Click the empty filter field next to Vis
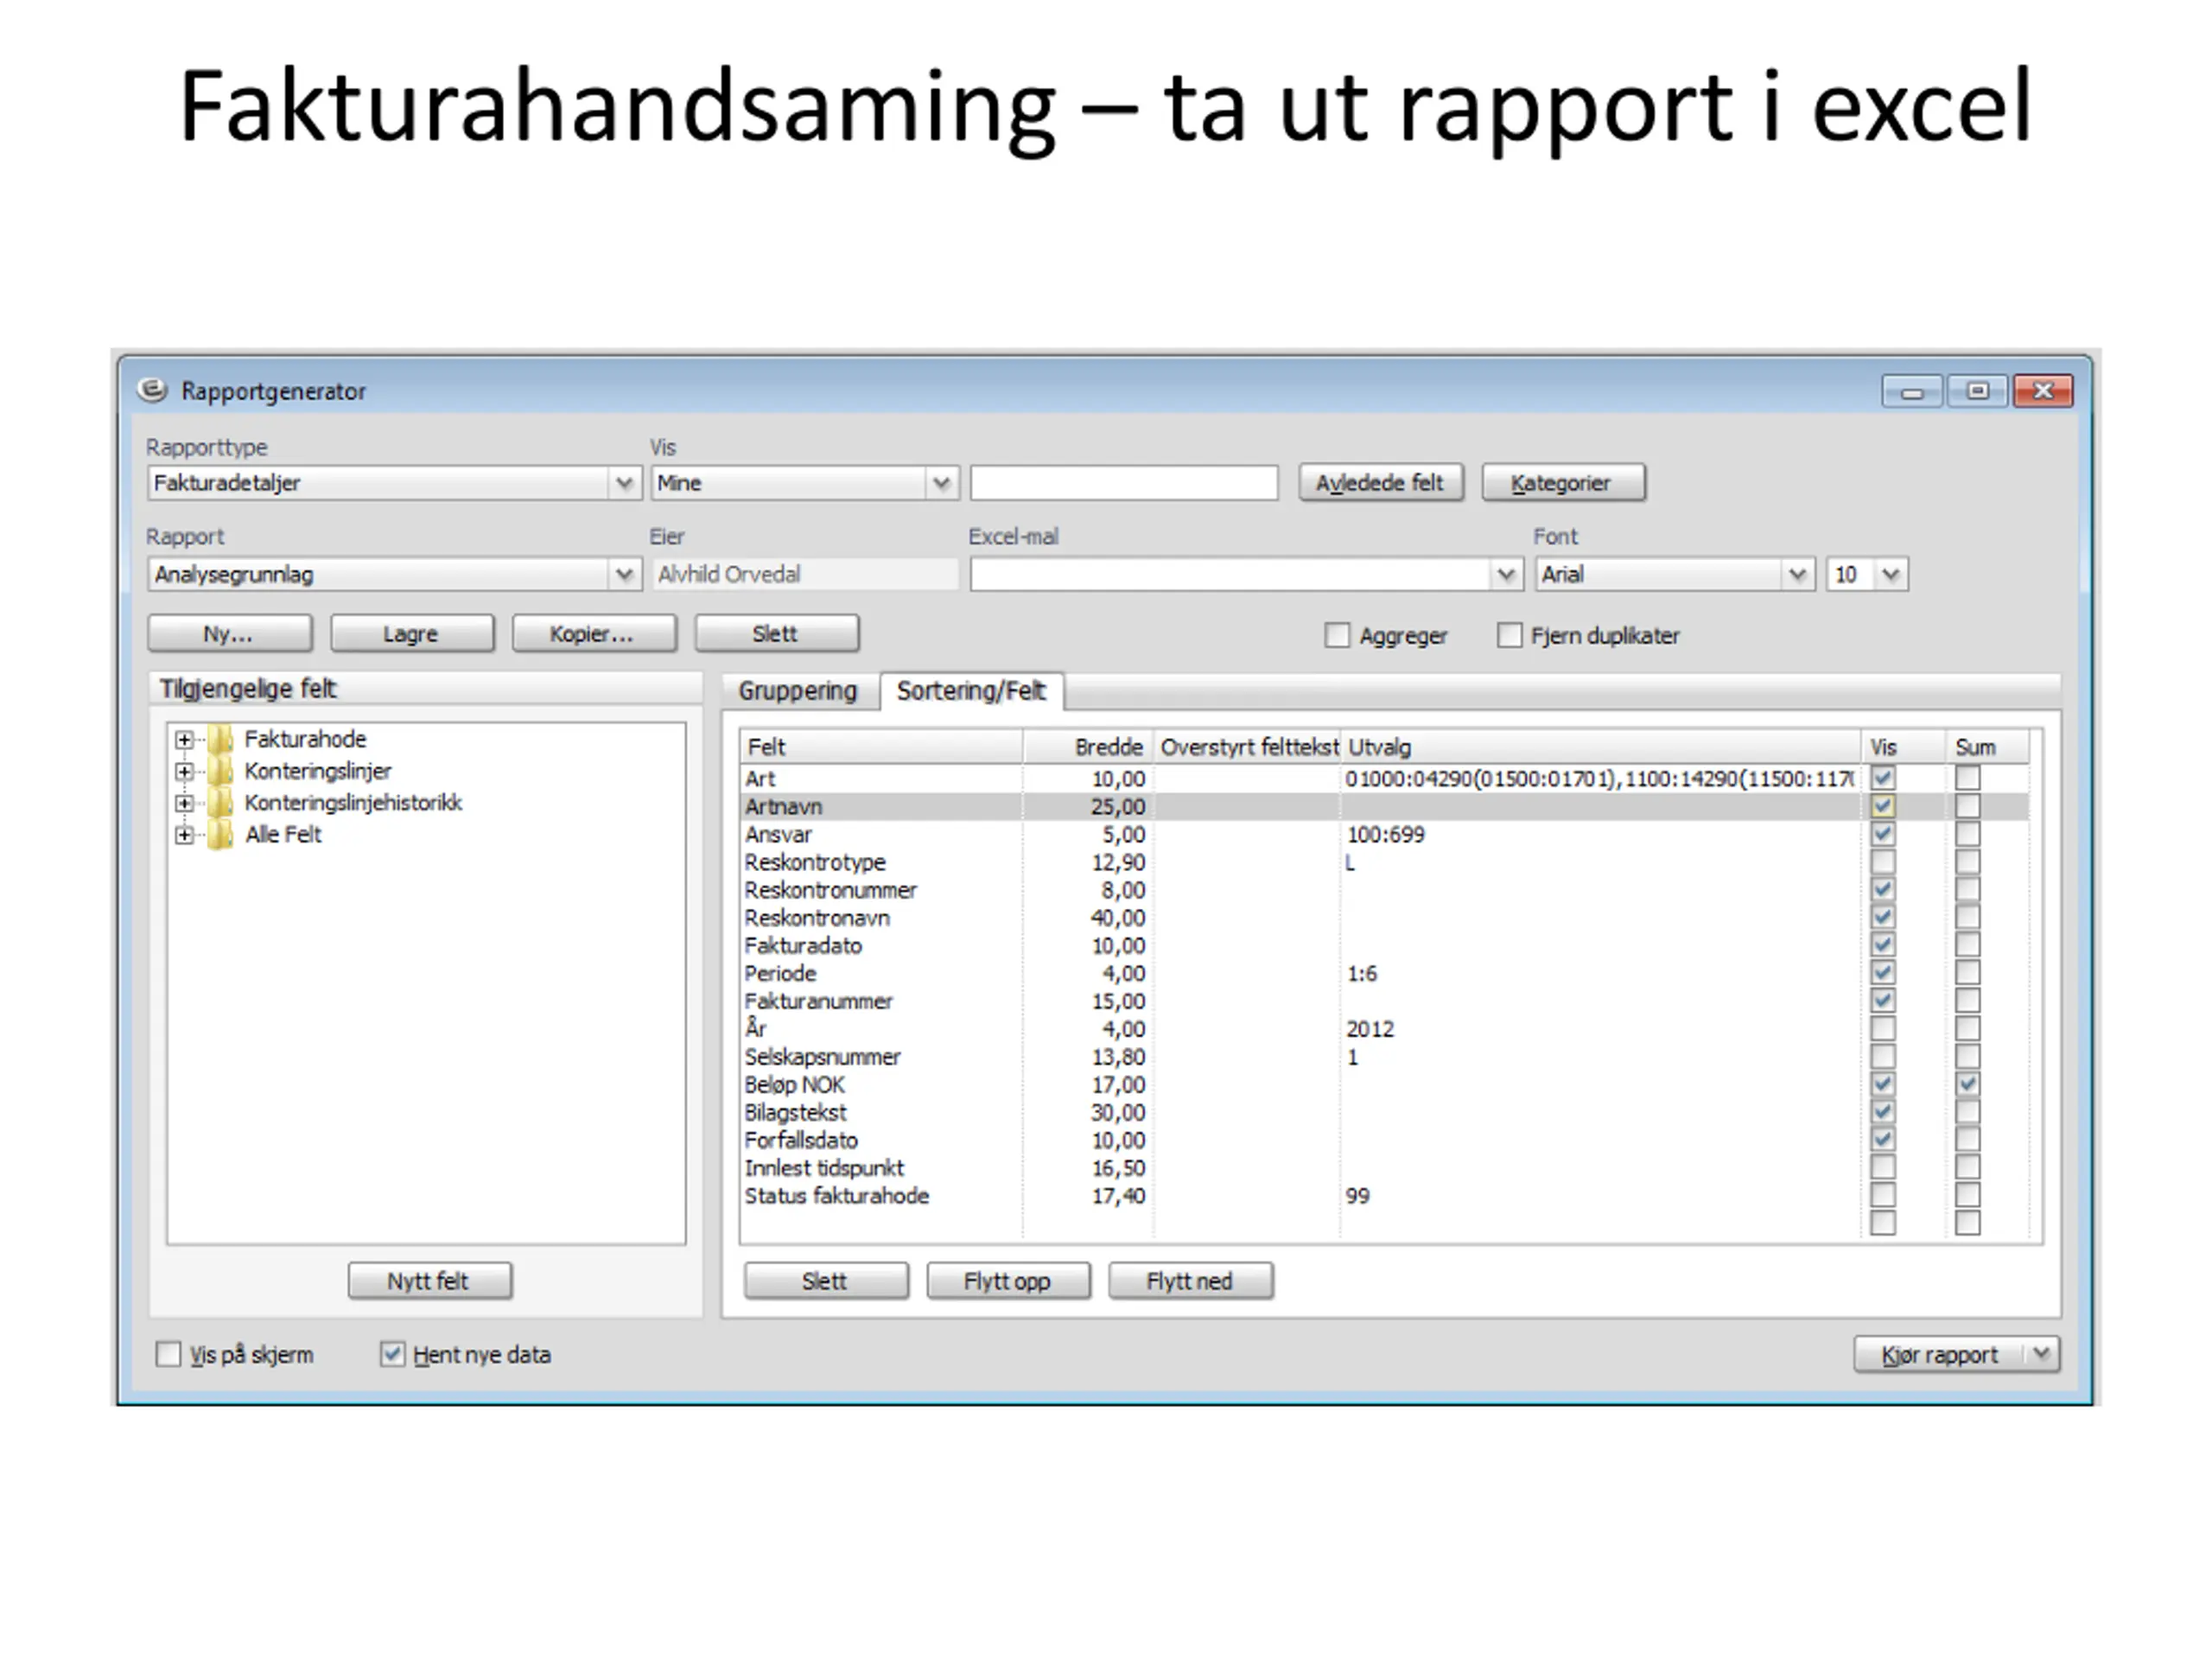2212x1659 pixels. (x=1124, y=483)
